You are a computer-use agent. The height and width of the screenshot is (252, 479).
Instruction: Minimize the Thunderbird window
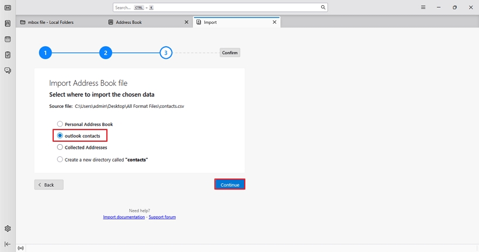point(439,8)
